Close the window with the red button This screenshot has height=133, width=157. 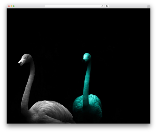point(9,6)
